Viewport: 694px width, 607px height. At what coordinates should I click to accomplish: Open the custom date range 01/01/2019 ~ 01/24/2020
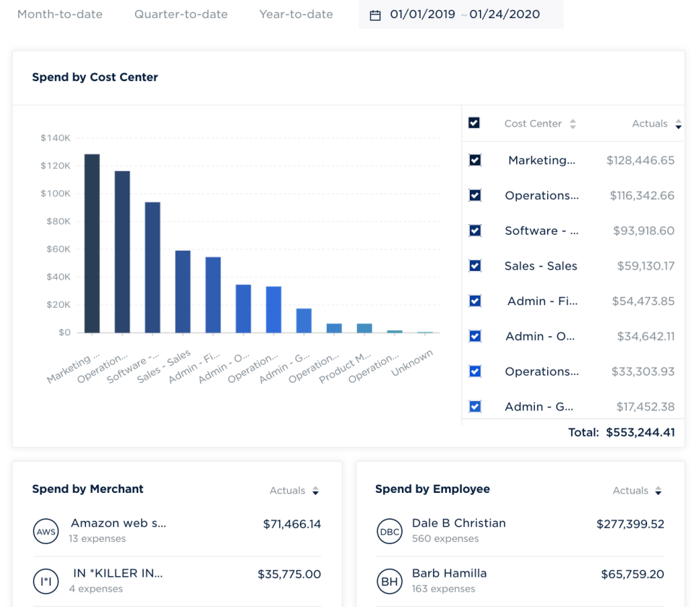[460, 14]
